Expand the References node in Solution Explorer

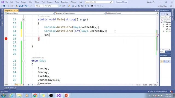(164, 27)
